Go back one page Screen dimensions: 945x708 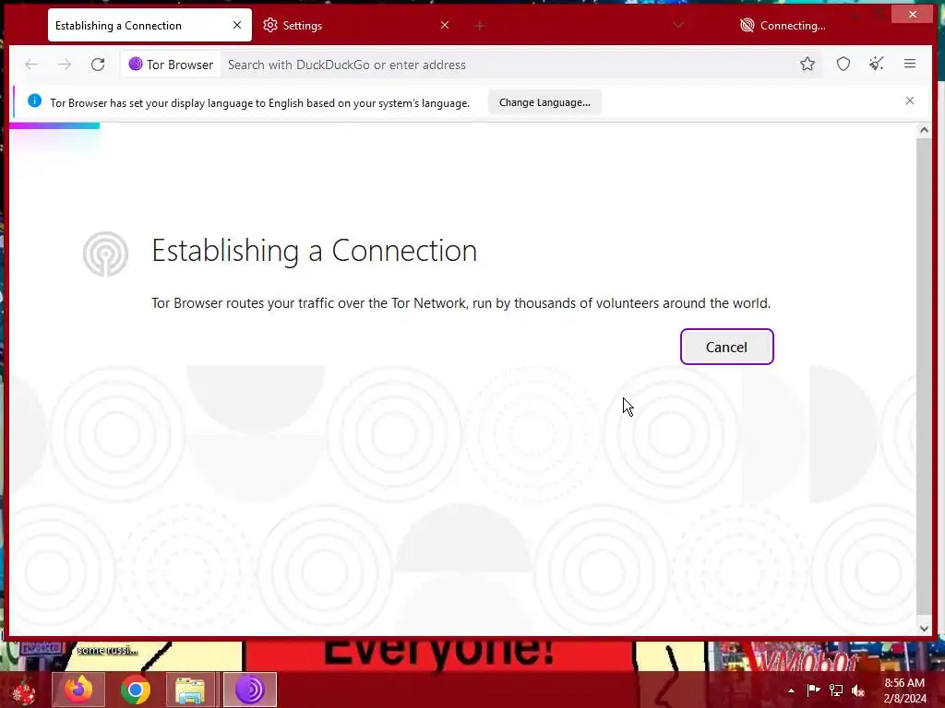(31, 65)
